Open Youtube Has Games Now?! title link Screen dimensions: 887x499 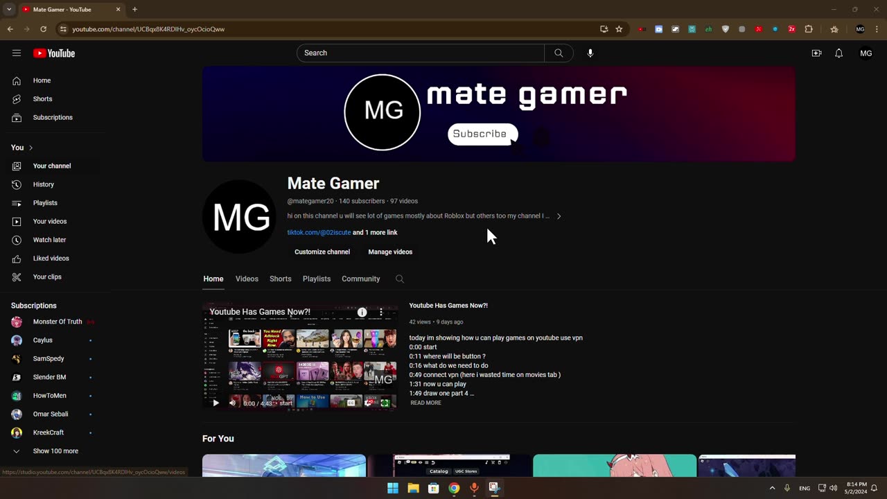coord(448,306)
